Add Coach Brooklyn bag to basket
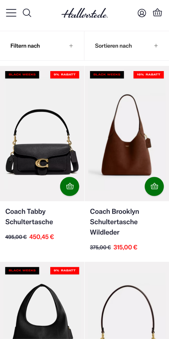The height and width of the screenshot is (339, 169). click(x=154, y=186)
